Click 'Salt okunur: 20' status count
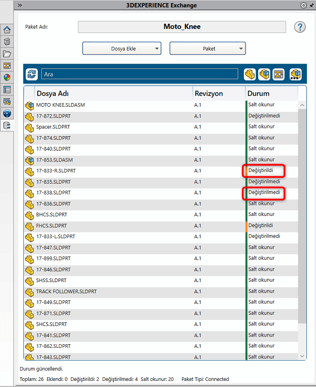This screenshot has height=387, width=316. pyautogui.click(x=157, y=379)
